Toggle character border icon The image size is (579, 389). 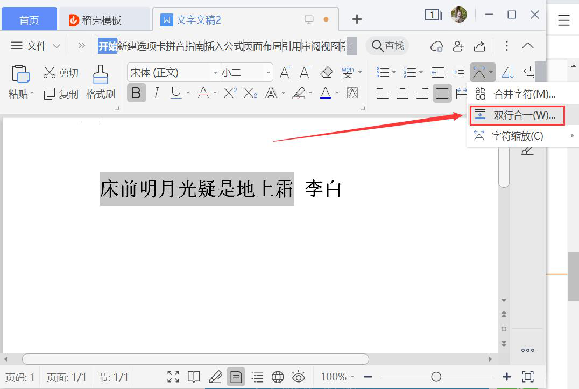point(352,93)
